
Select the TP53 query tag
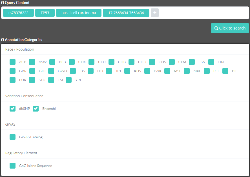click(45, 13)
